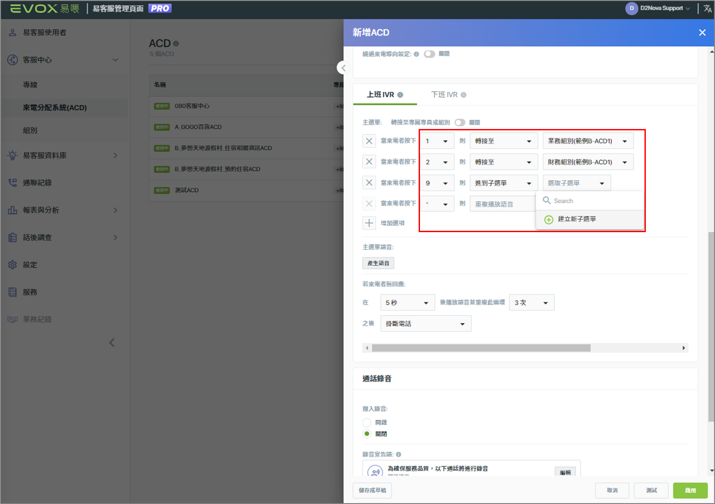Select the 開啟 recording radio button
Image resolution: width=715 pixels, height=504 pixels.
[x=367, y=422]
